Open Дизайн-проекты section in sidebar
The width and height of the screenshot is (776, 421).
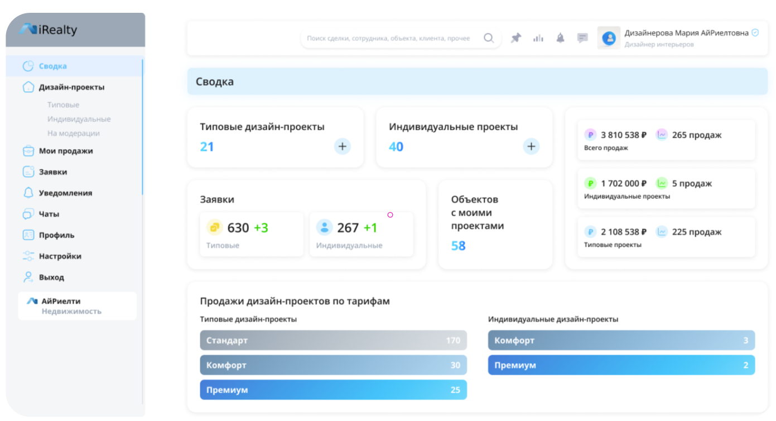[x=71, y=87]
